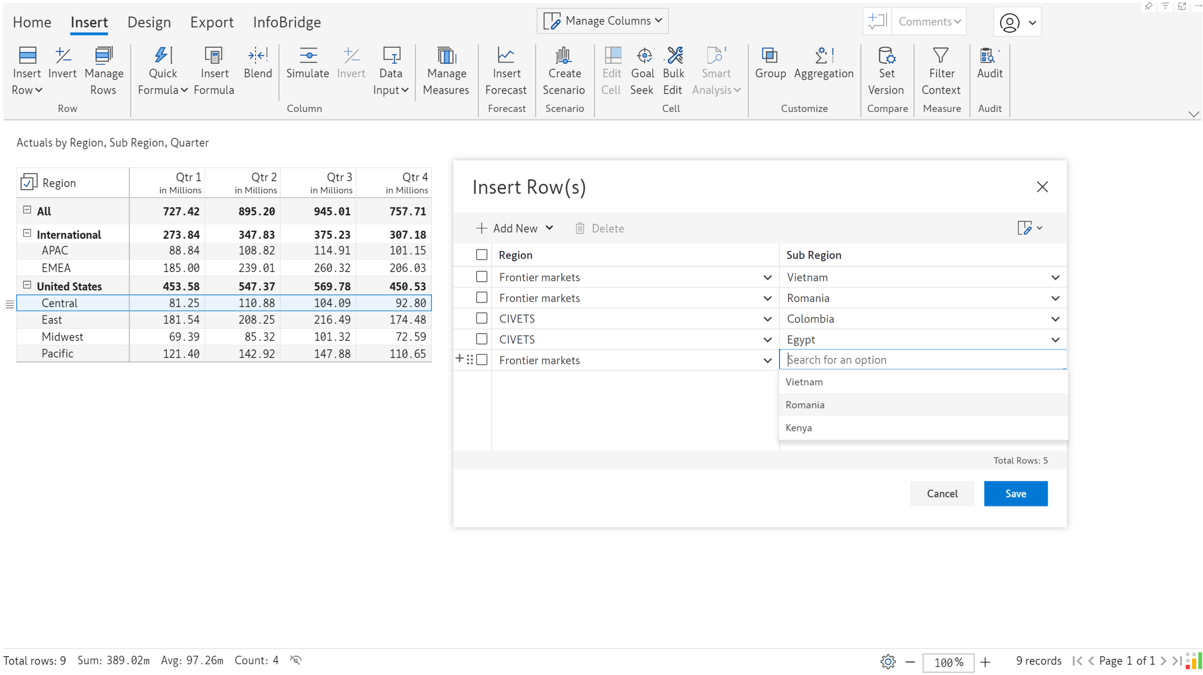Click the drag handle on the last dialog row
This screenshot has height=675, width=1203.
(x=470, y=360)
